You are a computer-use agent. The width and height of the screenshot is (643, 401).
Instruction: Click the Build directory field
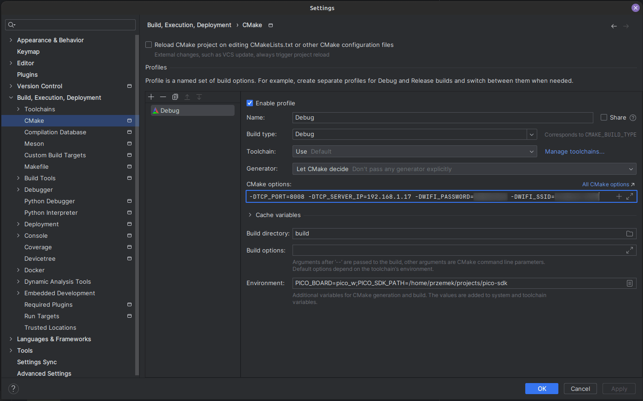465,234
